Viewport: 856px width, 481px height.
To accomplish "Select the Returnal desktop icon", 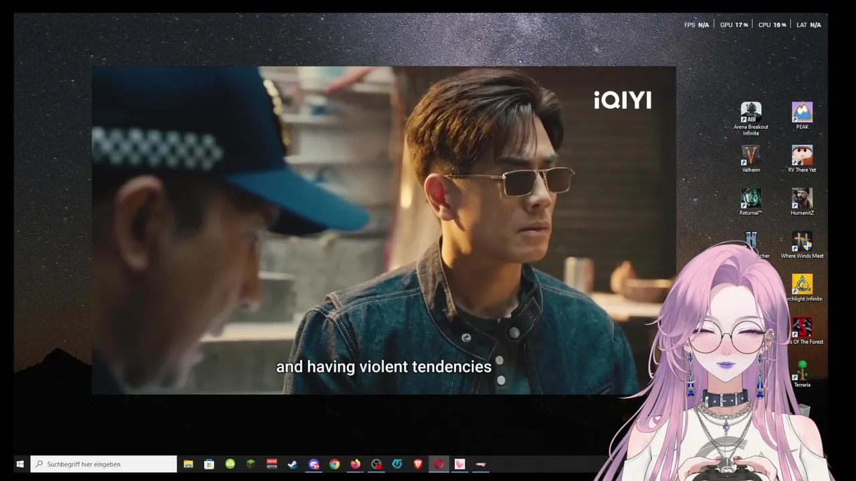I will [x=751, y=202].
